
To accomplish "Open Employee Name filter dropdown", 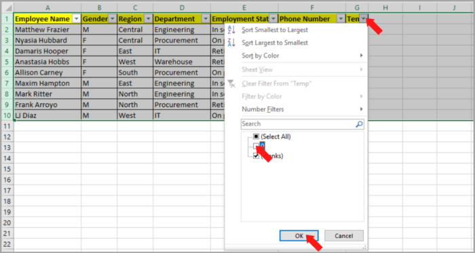I will click(x=76, y=19).
